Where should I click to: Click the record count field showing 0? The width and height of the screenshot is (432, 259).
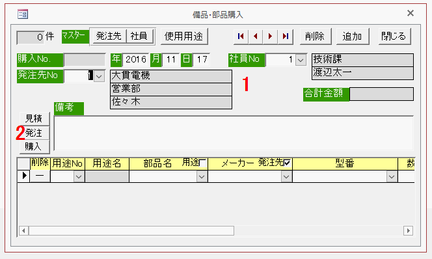coord(31,38)
